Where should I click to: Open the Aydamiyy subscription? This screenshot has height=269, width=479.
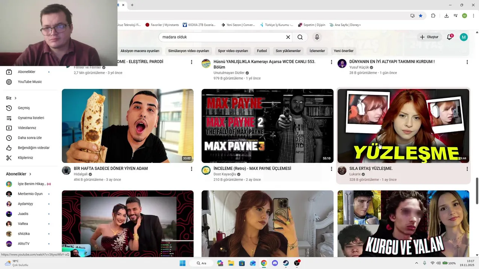pos(28,204)
